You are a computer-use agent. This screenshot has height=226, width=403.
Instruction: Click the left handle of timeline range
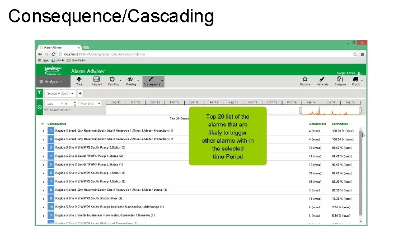click(x=301, y=110)
